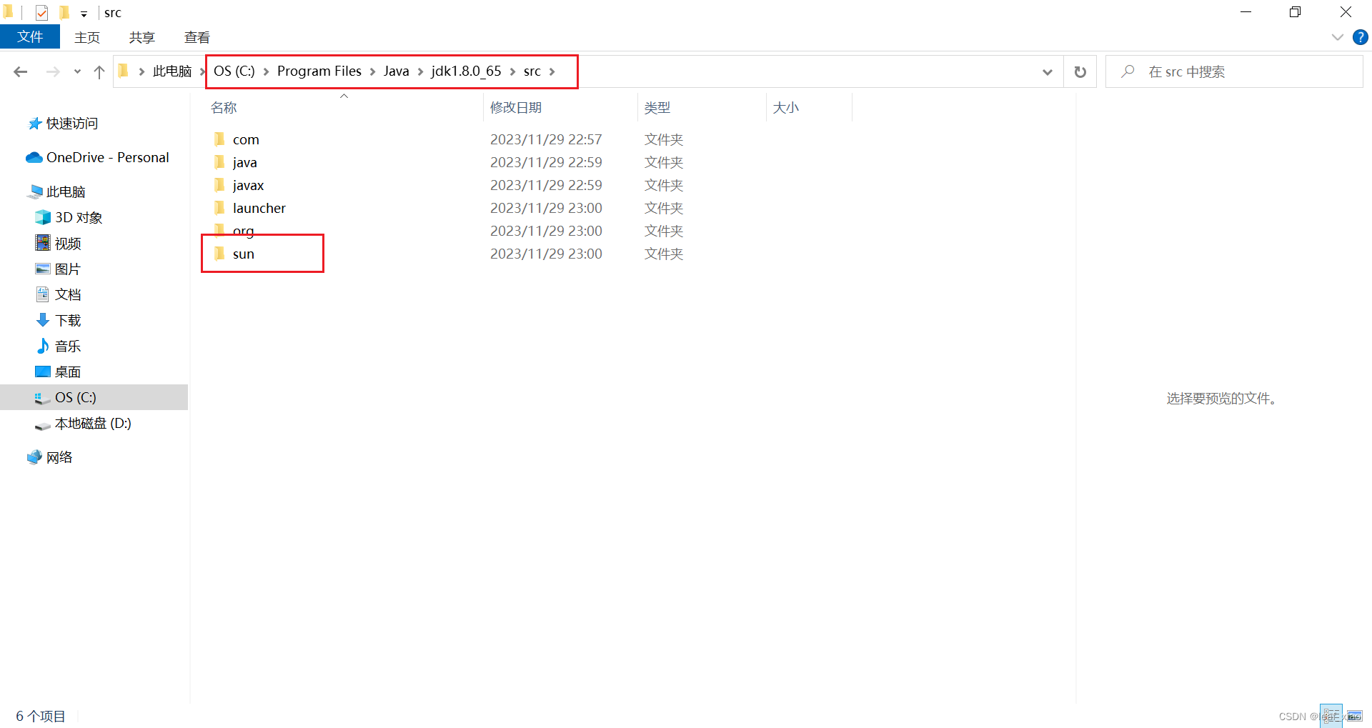This screenshot has height=728, width=1372.
Task: Select the javax folder icon
Action: [219, 185]
